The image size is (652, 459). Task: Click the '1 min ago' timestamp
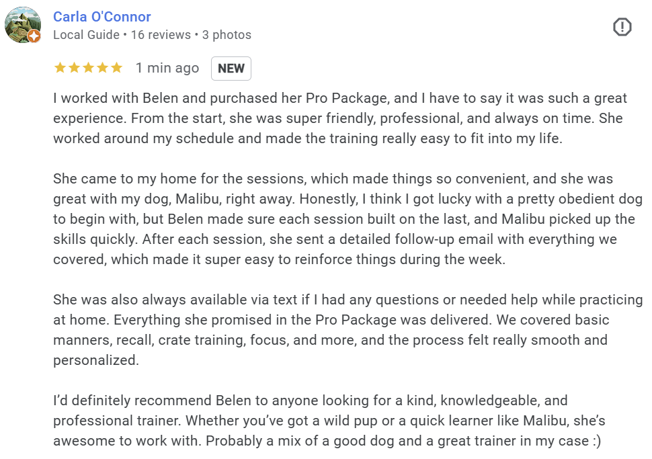(x=167, y=68)
